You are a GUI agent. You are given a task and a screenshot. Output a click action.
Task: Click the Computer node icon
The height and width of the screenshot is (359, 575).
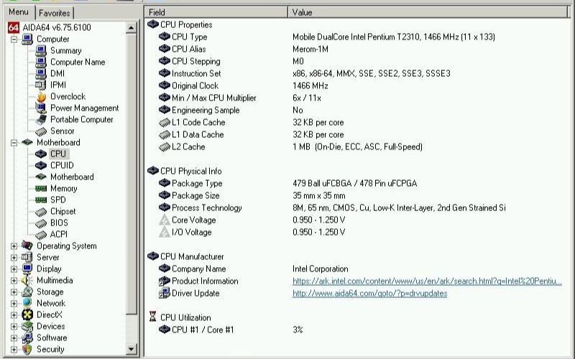(27, 39)
